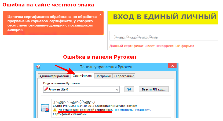Click the 'Панель управления Рутокен' title text
This screenshot has width=223, height=121.
coord(106,67)
